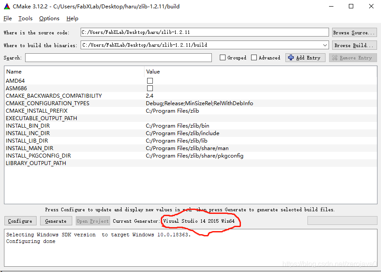The width and height of the screenshot is (381, 272).
Task: Close the CMake window
Action: (371, 6)
